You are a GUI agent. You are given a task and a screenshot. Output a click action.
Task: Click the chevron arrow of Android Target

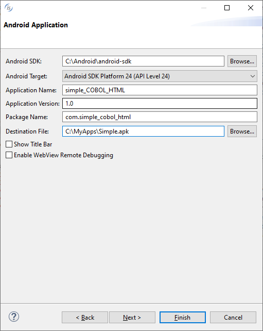(253, 76)
